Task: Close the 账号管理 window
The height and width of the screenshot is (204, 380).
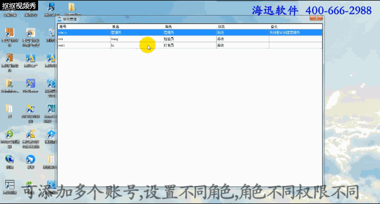Action: click(316, 18)
